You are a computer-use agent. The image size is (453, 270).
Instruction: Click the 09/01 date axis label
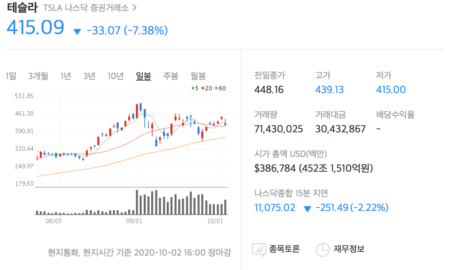click(x=134, y=221)
